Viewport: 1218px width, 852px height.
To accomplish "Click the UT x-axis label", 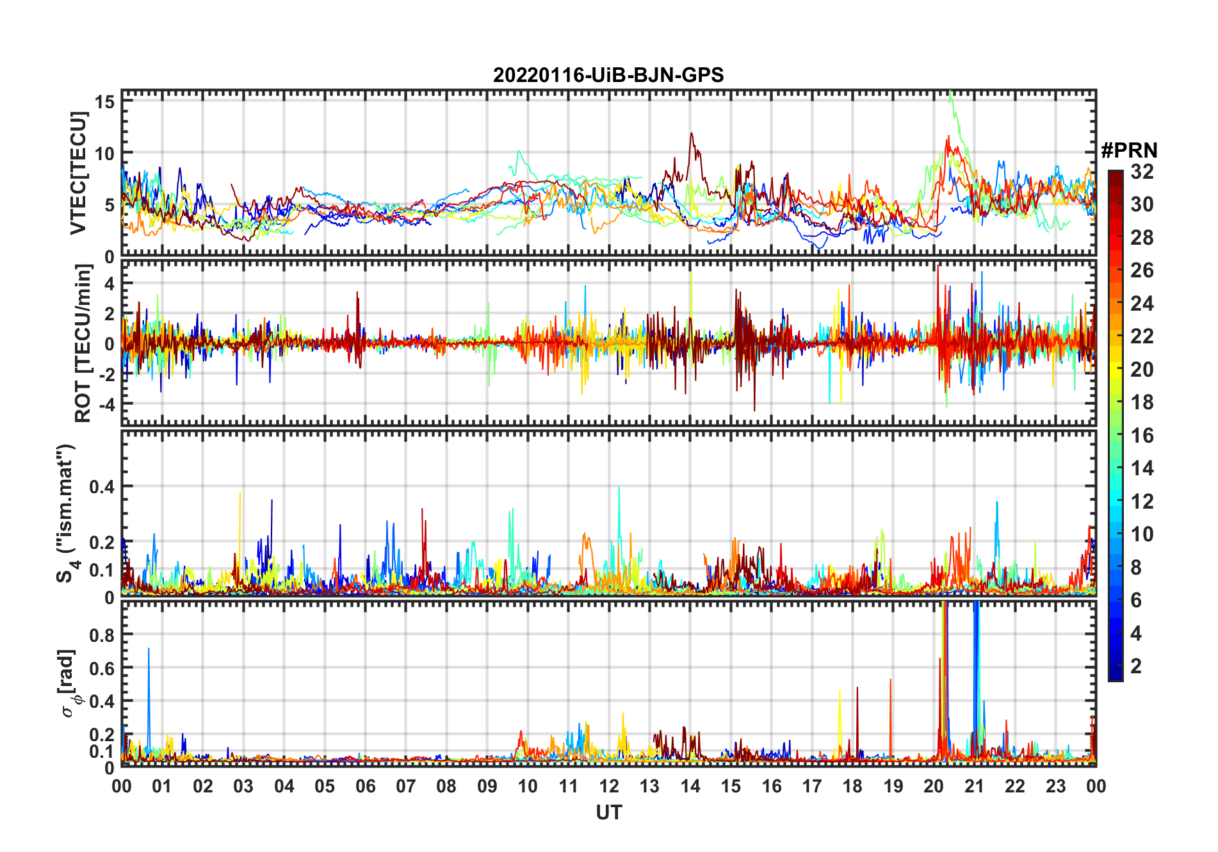I will point(608,813).
